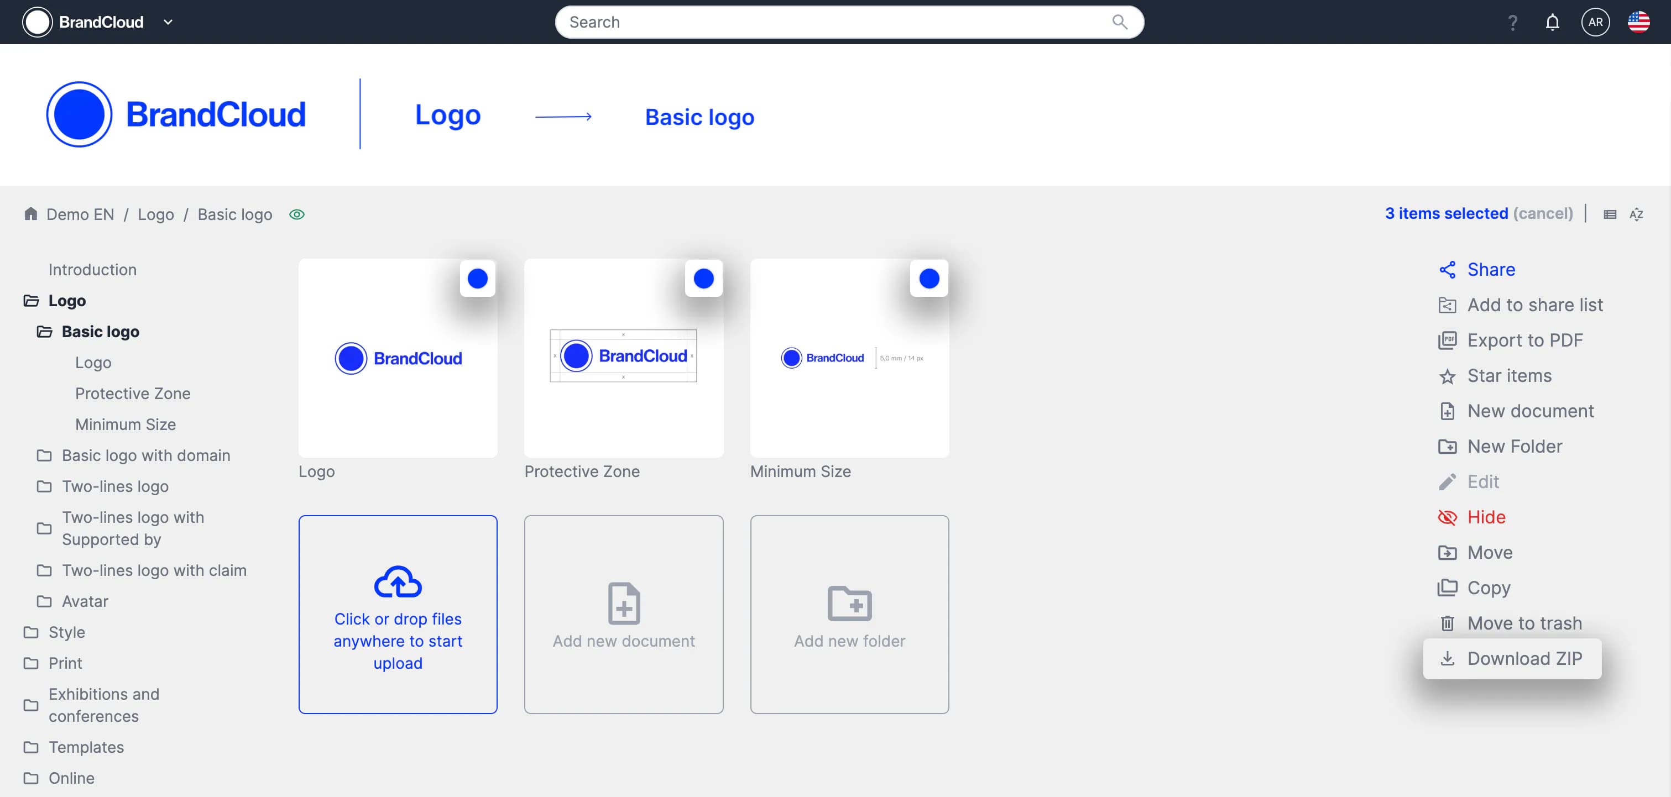Click the search magnifier icon

1120,22
